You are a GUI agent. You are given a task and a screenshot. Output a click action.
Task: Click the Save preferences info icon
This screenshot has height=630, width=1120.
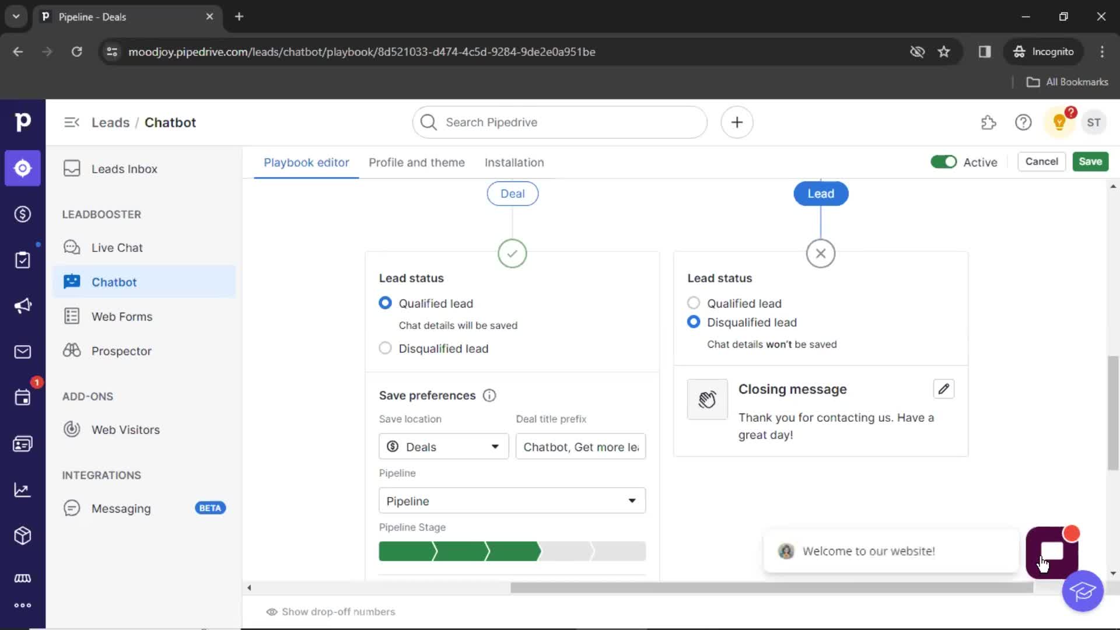click(489, 395)
